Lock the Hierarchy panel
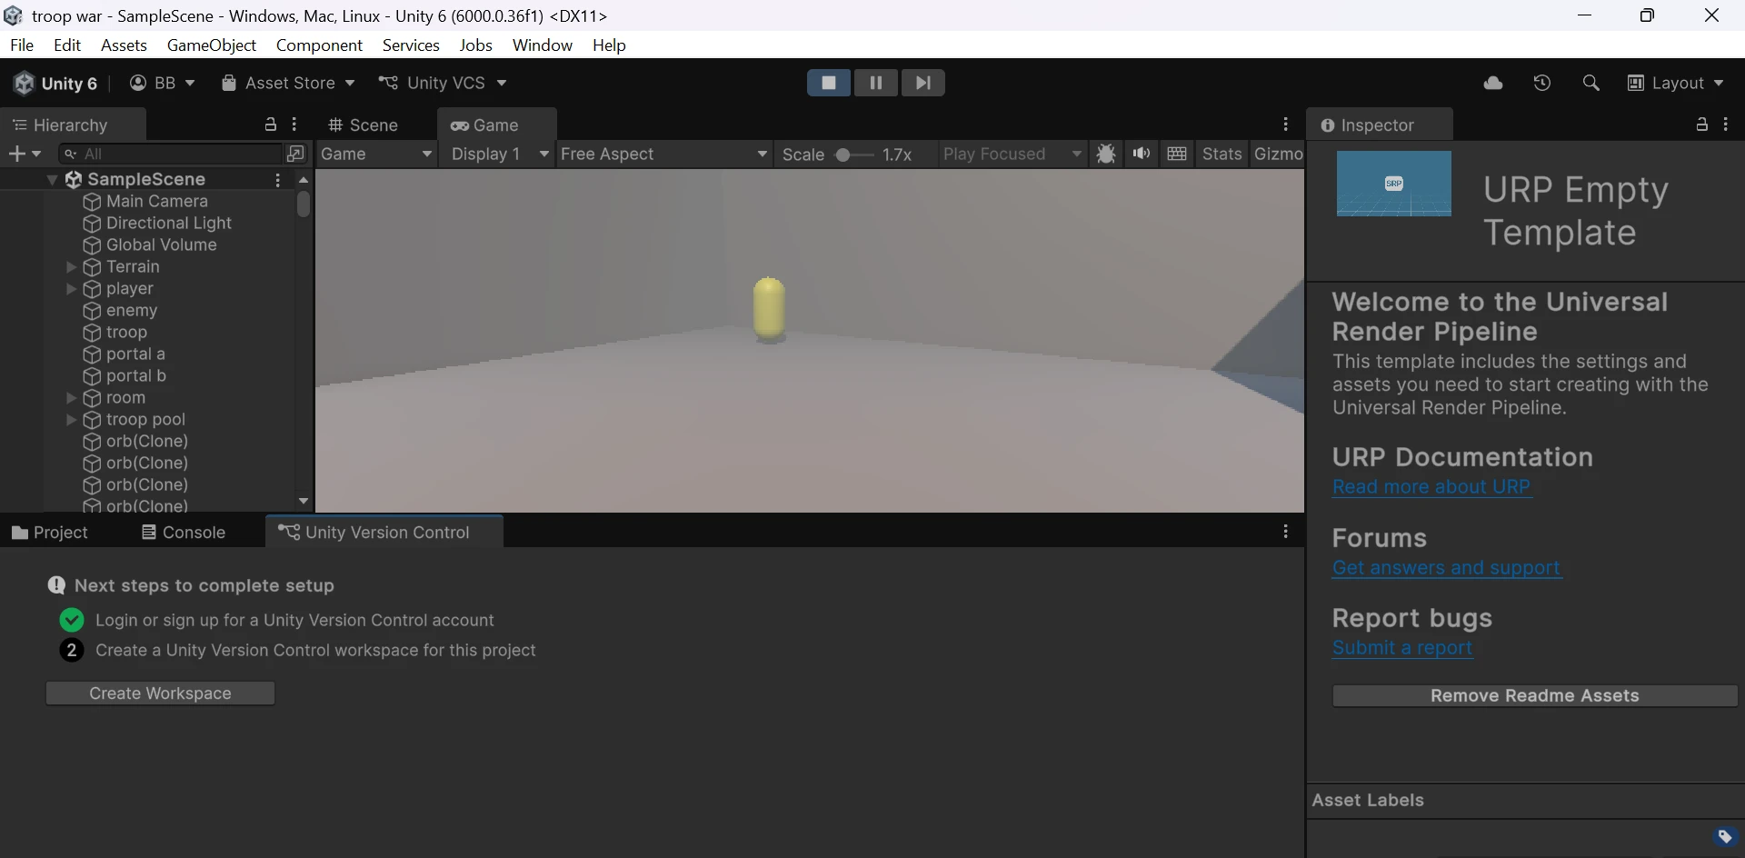This screenshot has height=858, width=1745. click(270, 125)
